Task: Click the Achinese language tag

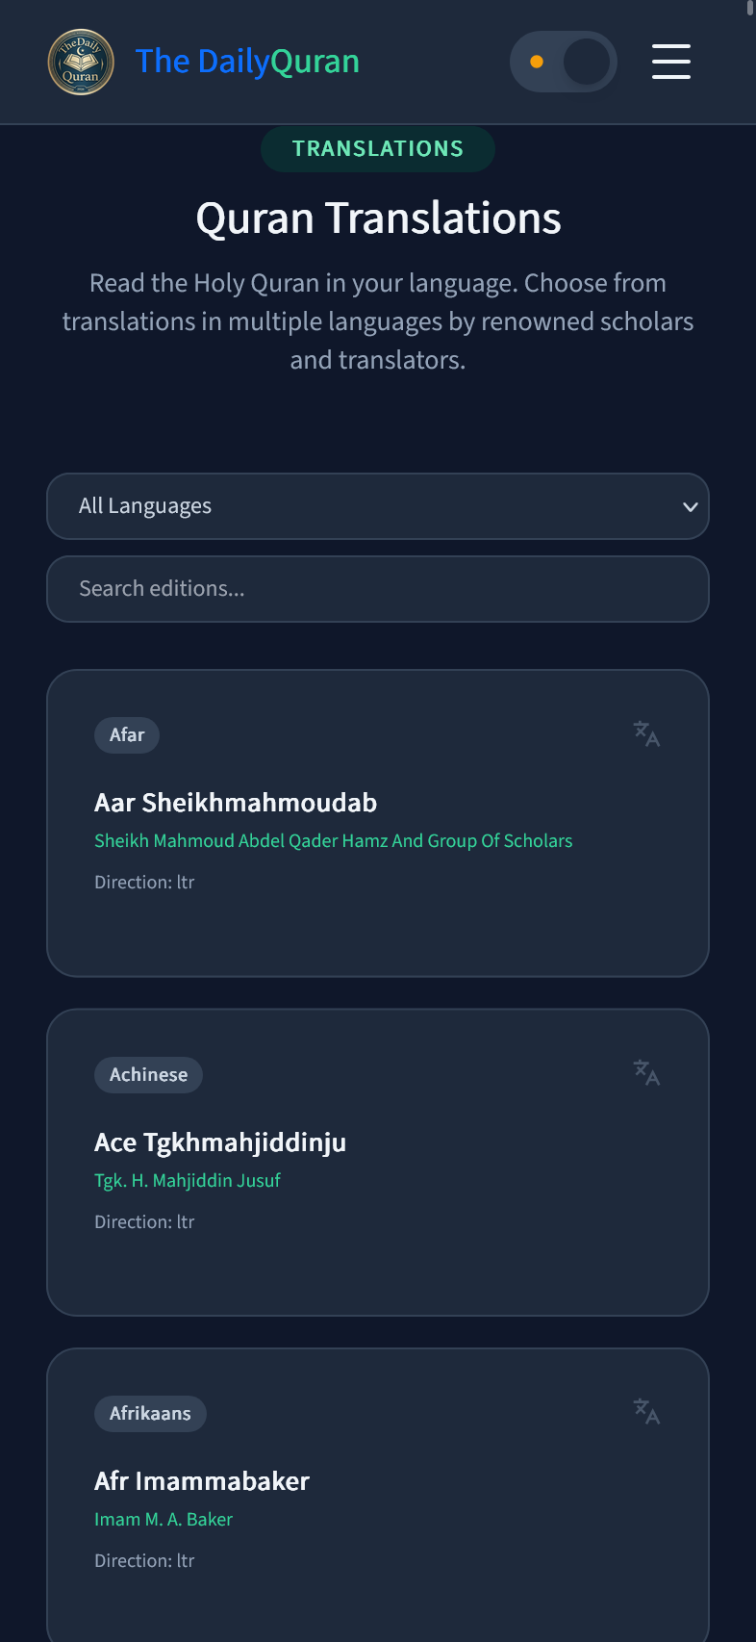Action: 148,1075
